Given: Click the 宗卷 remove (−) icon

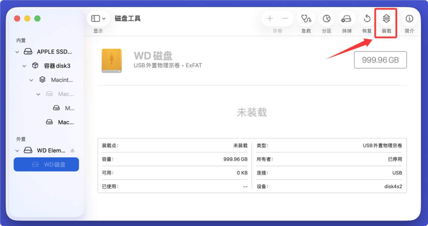Looking at the screenshot, I should [284, 19].
